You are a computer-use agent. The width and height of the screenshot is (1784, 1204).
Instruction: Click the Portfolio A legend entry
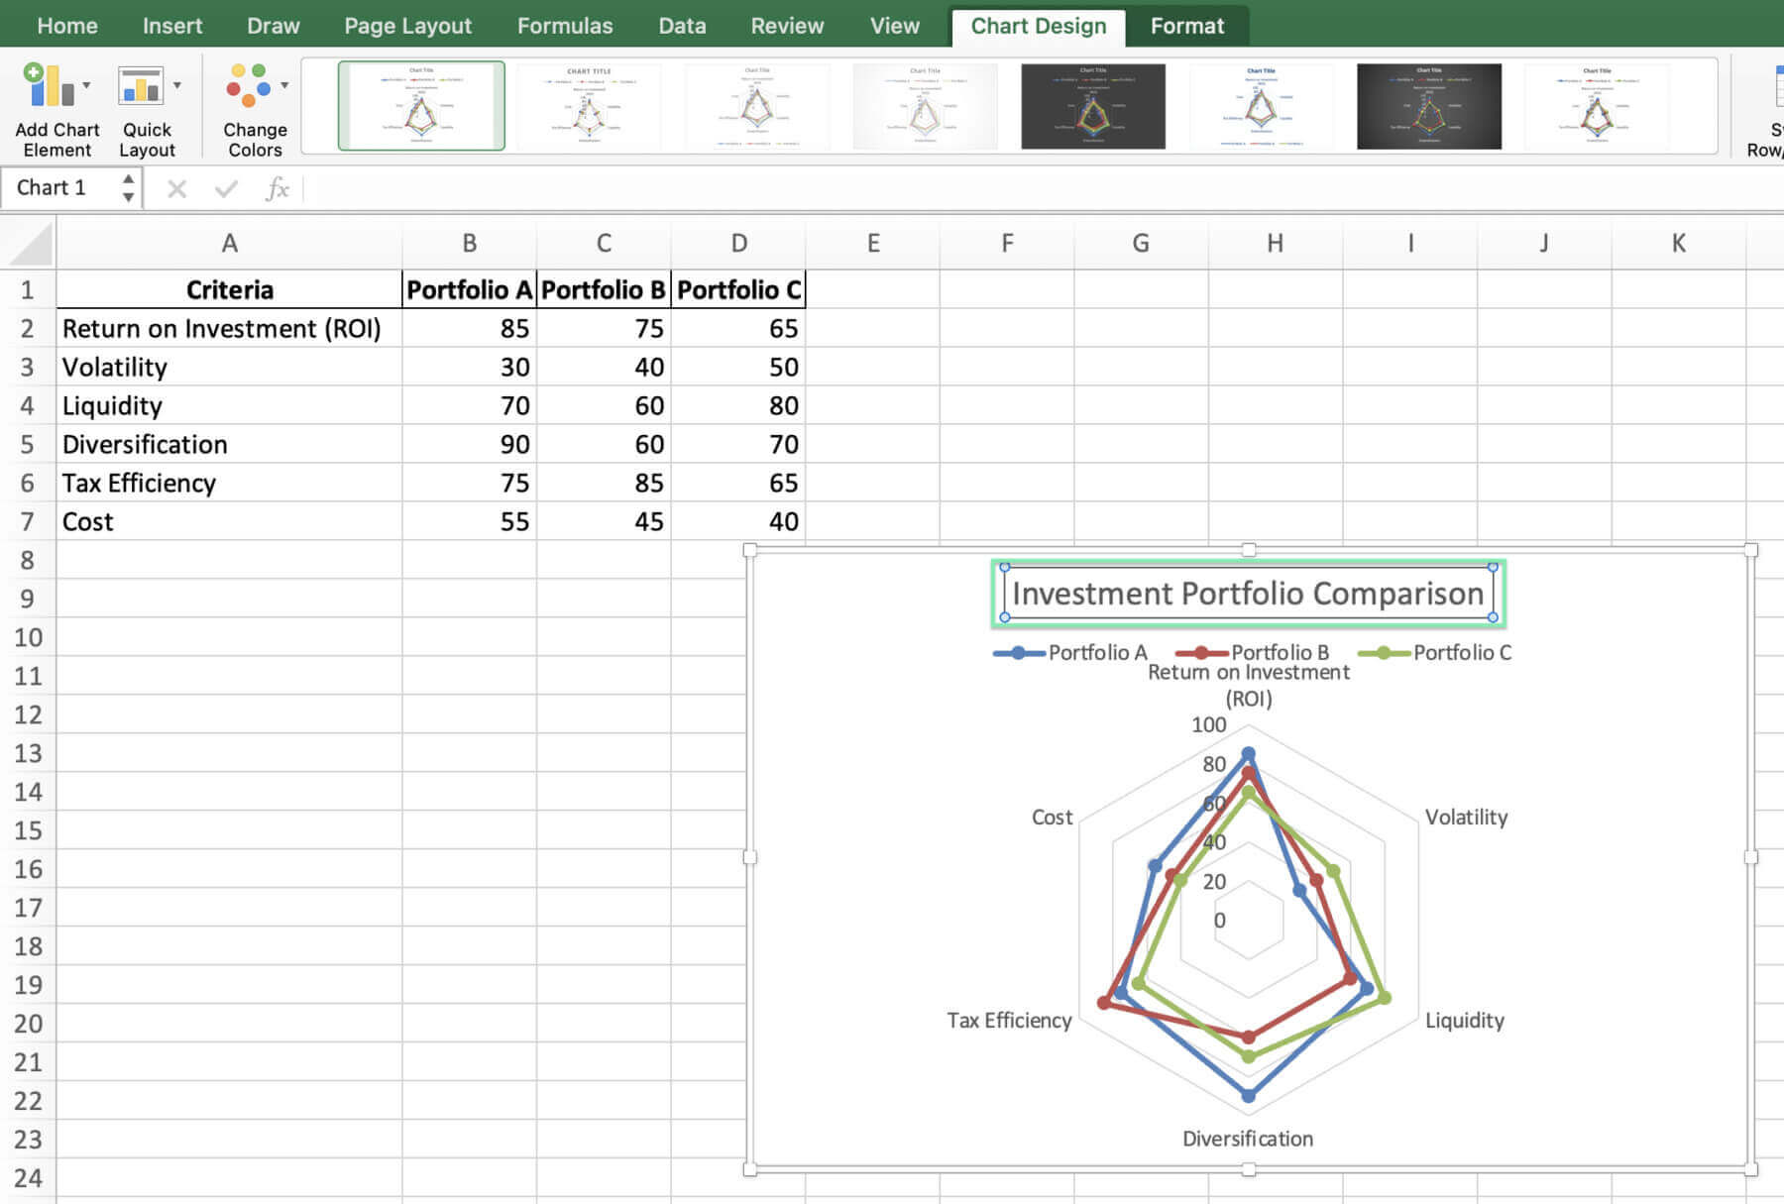coord(1070,652)
